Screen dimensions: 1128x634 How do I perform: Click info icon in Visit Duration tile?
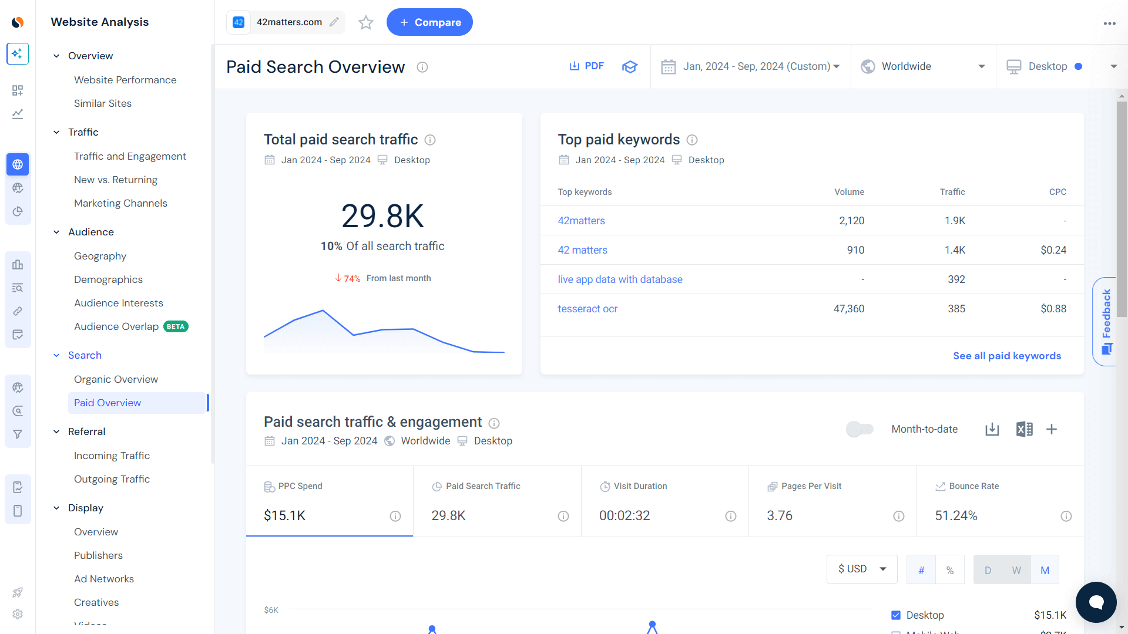click(x=731, y=516)
